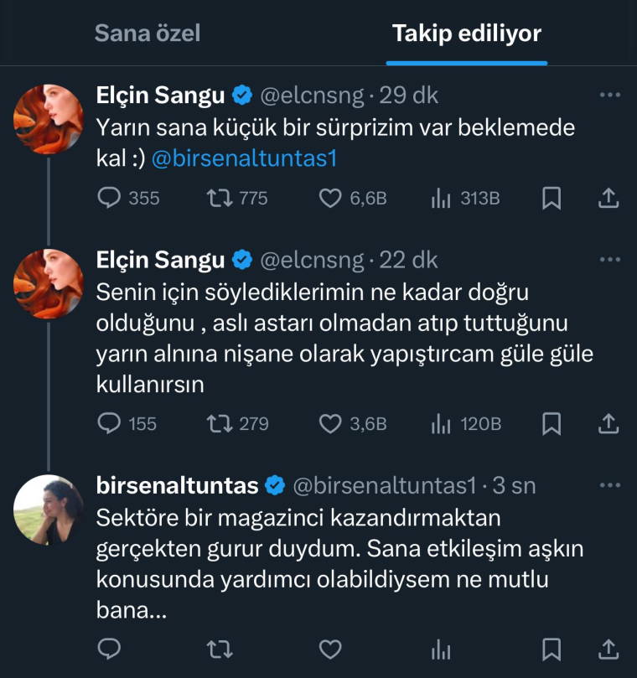
Task: Open the @birsenaltuntas1 mention link
Action: click(x=244, y=158)
